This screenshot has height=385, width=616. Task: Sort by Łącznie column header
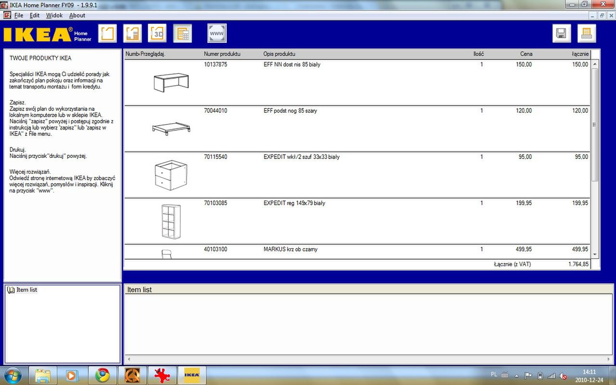click(580, 54)
